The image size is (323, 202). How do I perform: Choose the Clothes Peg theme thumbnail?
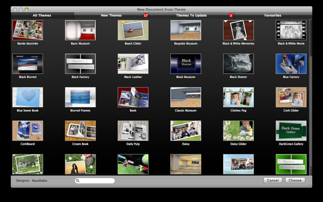click(238, 97)
